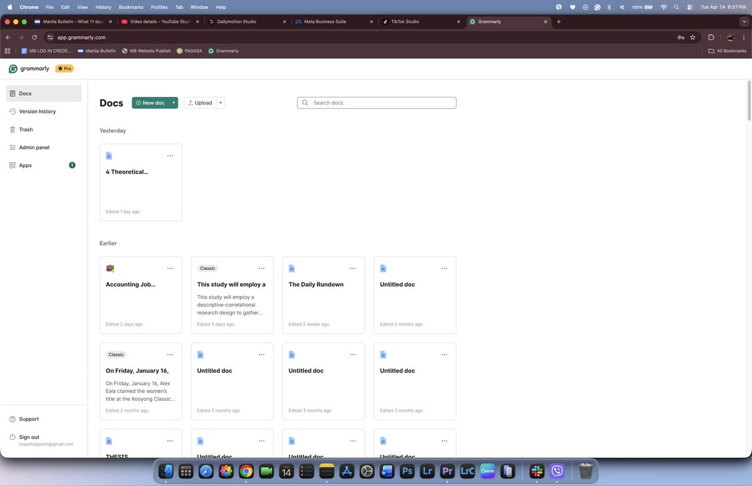Click the Upload button
The height and width of the screenshot is (486, 752).
coord(201,103)
